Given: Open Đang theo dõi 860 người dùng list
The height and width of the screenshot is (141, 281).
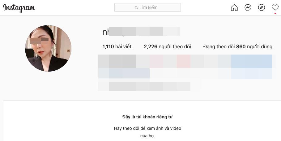Looking at the screenshot, I should (x=238, y=47).
